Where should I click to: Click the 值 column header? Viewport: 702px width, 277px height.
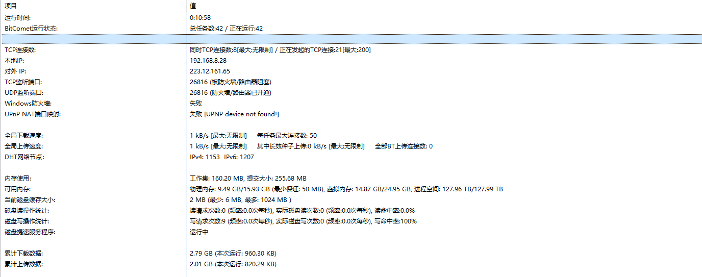(193, 6)
